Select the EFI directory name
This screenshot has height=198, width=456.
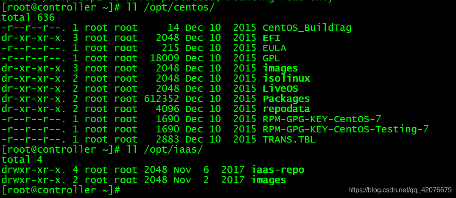[271, 38]
